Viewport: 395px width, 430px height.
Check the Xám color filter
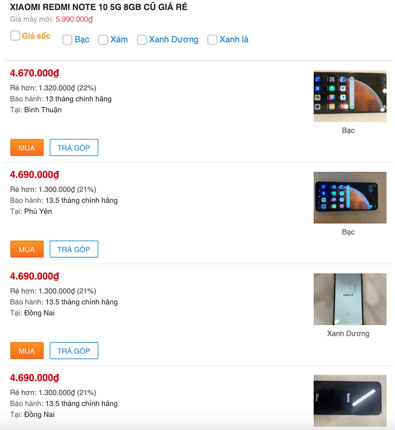pyautogui.click(x=103, y=40)
